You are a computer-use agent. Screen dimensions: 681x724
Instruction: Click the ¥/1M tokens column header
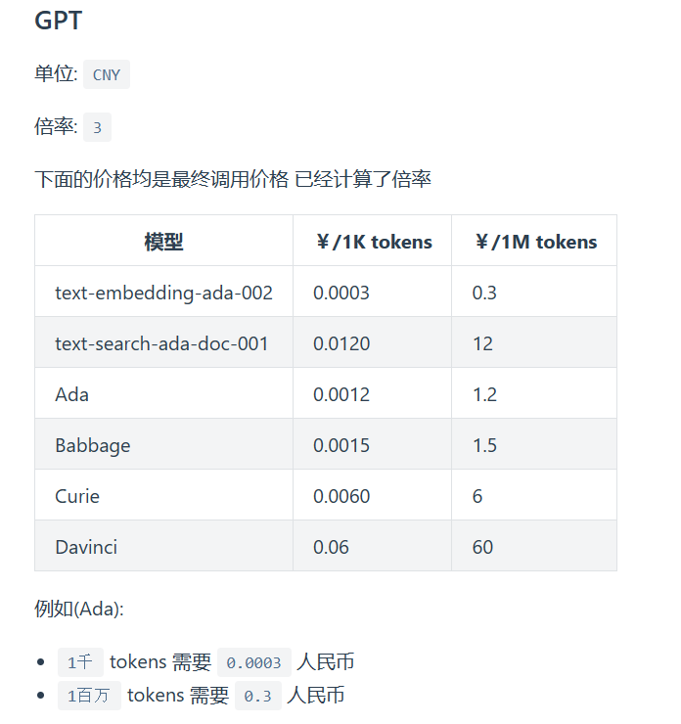tap(534, 242)
